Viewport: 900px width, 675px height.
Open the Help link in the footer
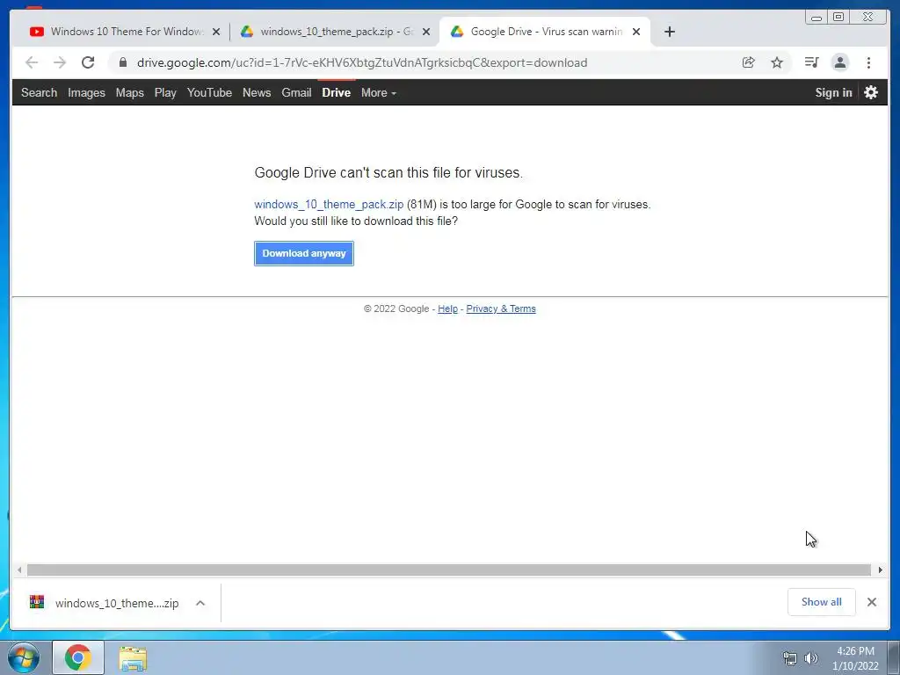click(x=447, y=308)
